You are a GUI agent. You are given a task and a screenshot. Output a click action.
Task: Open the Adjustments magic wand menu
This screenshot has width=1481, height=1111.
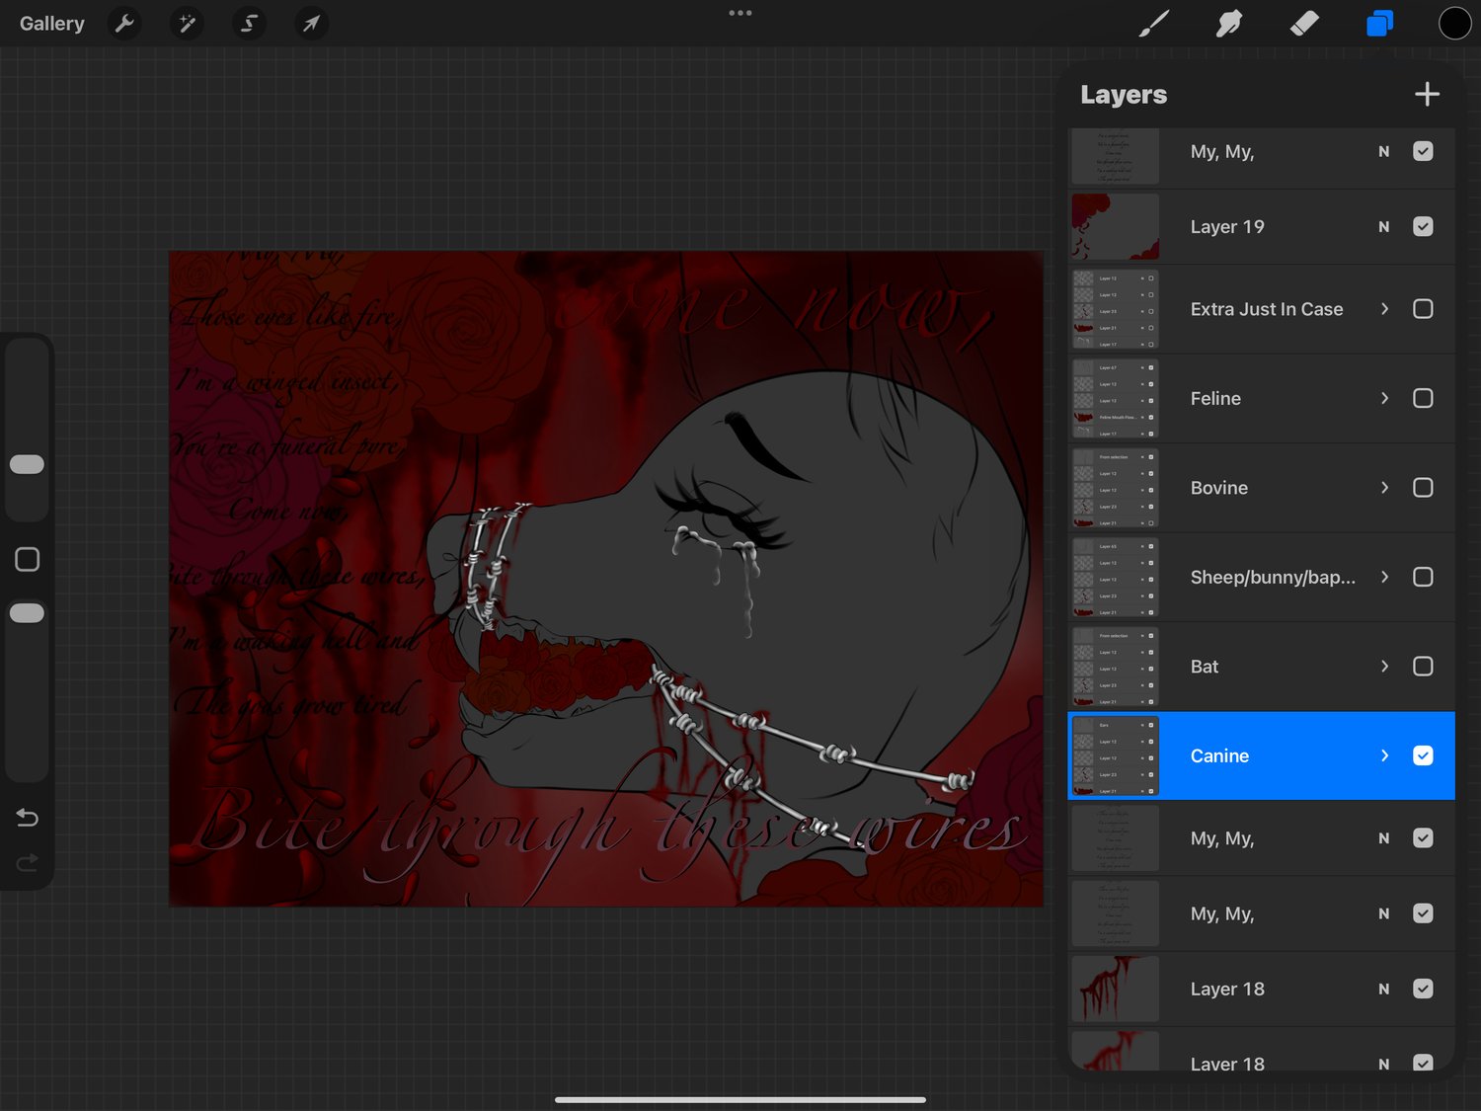(x=187, y=23)
